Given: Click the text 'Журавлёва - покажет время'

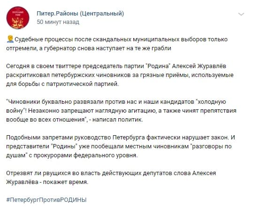Looking at the screenshot, I should [x=47, y=182].
